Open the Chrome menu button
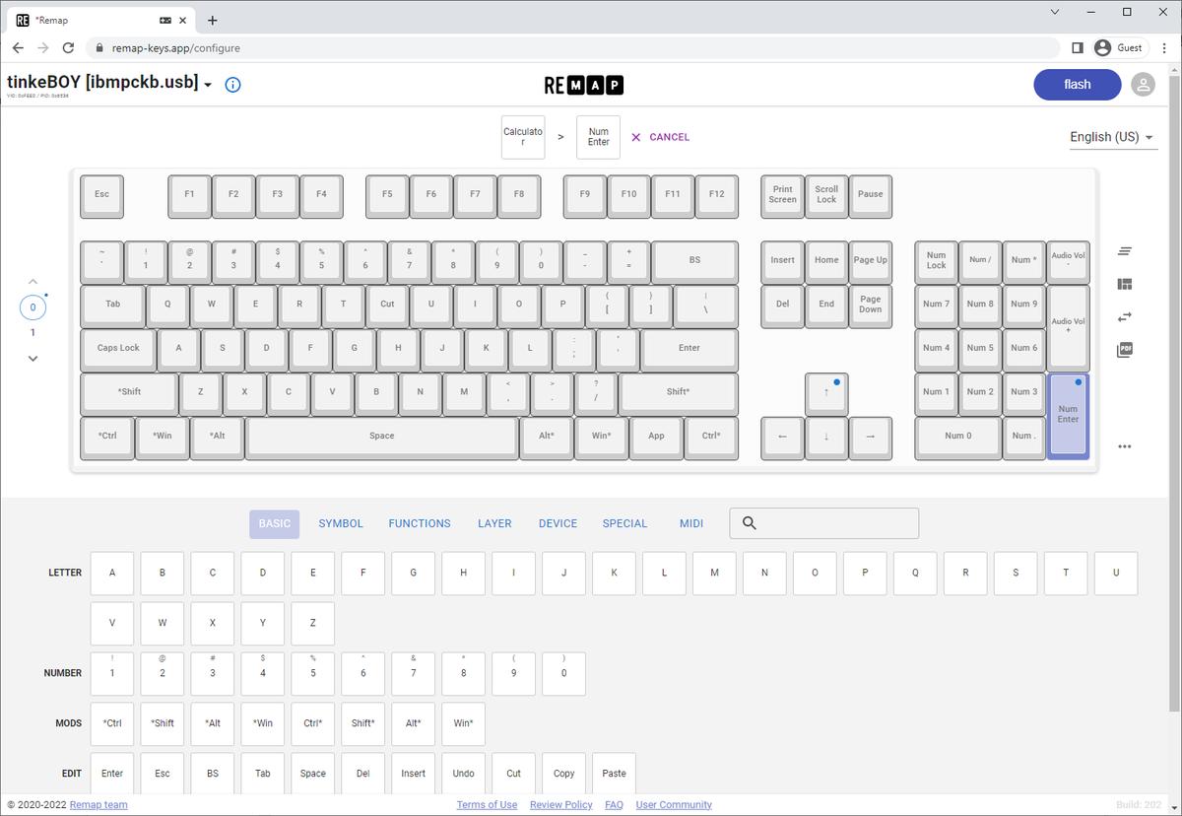1182x816 pixels. (1163, 47)
